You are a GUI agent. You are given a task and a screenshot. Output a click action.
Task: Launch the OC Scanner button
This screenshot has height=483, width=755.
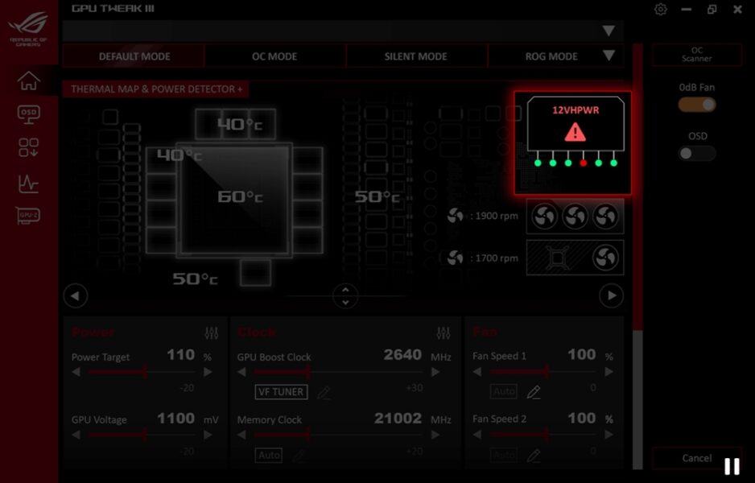coord(696,55)
